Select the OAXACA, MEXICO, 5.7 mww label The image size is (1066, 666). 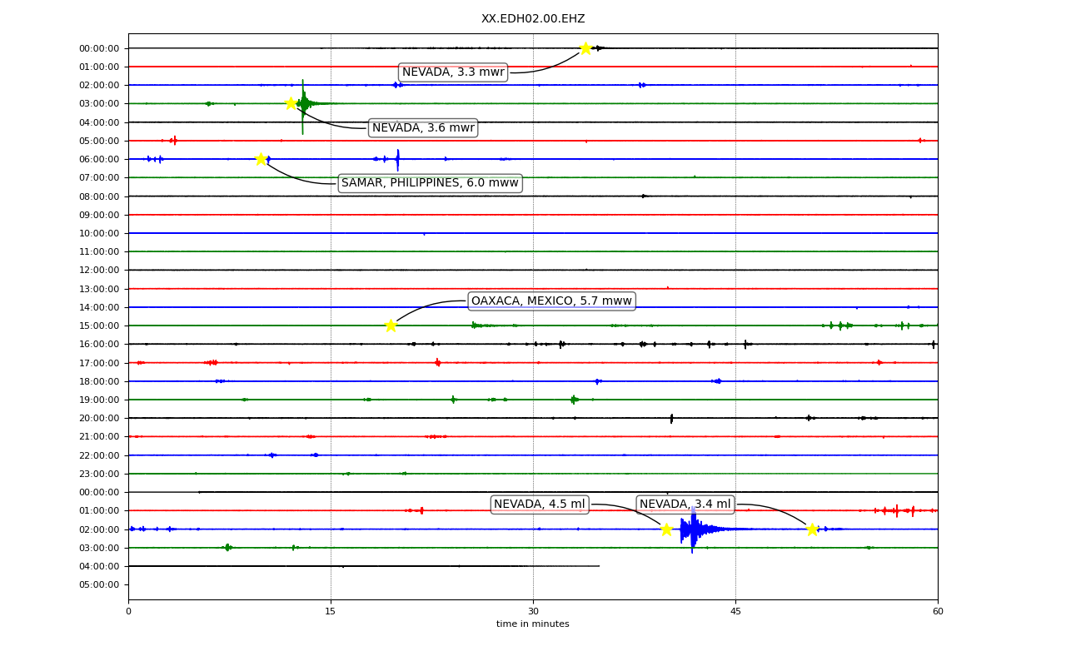click(x=551, y=301)
